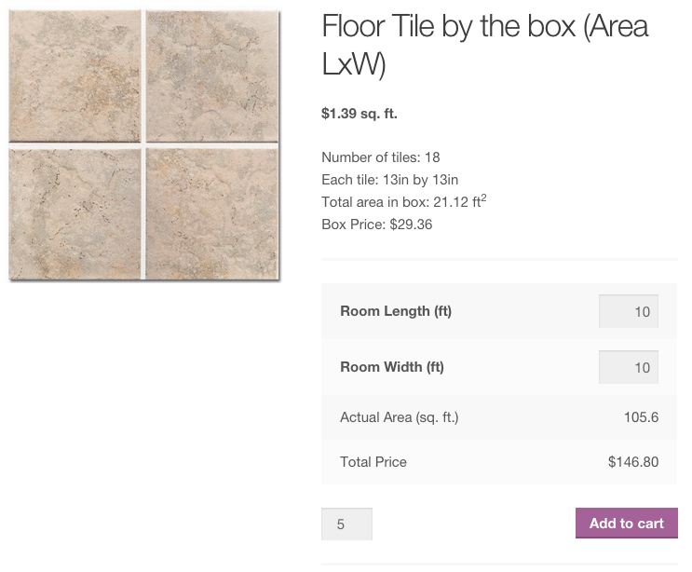
Task: Click the Actual Area (sq. ft.) label
Action: (399, 417)
